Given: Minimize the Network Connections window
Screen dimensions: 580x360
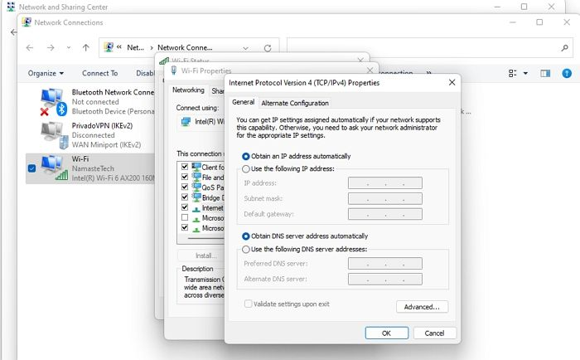Looking at the screenshot, I should 513,22.
